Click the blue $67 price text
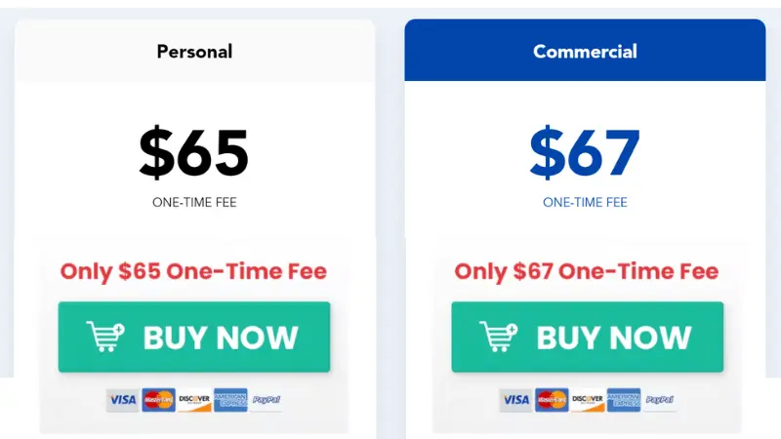Viewport: 781px width, 439px height. [585, 152]
